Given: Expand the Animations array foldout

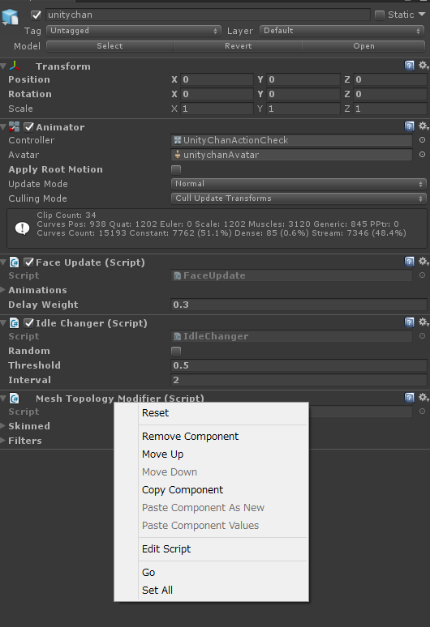Looking at the screenshot, I should point(3,290).
